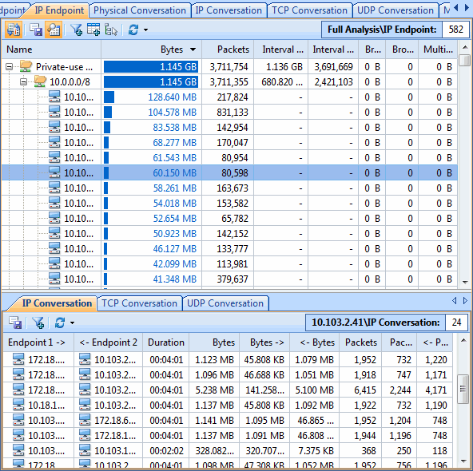Sort by the Packets column header
Viewport: 473px width, 471px height.
coord(228,49)
